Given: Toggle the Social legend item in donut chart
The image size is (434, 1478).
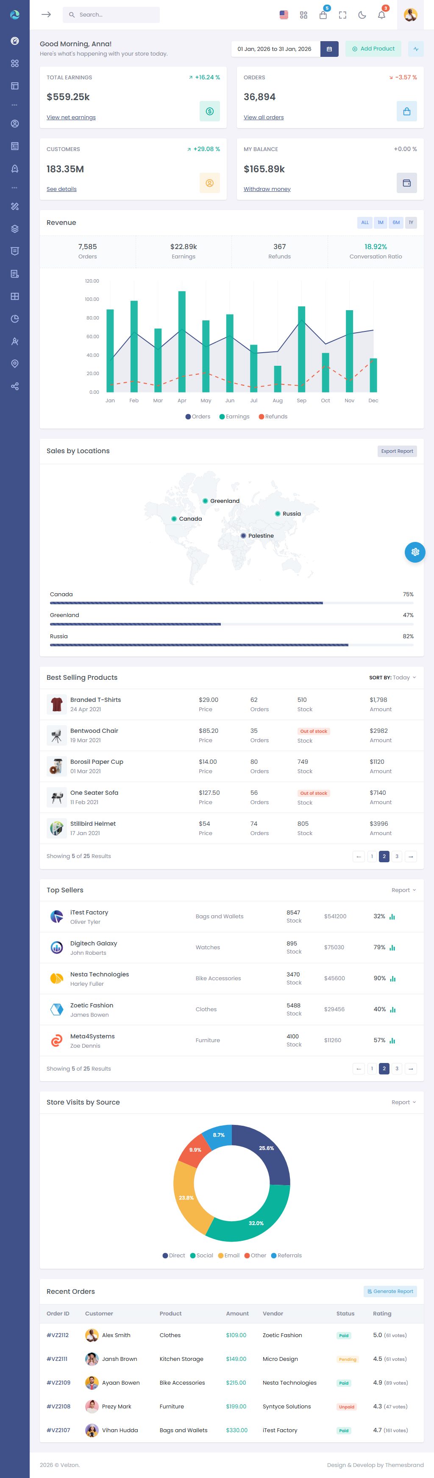Looking at the screenshot, I should [201, 1255].
